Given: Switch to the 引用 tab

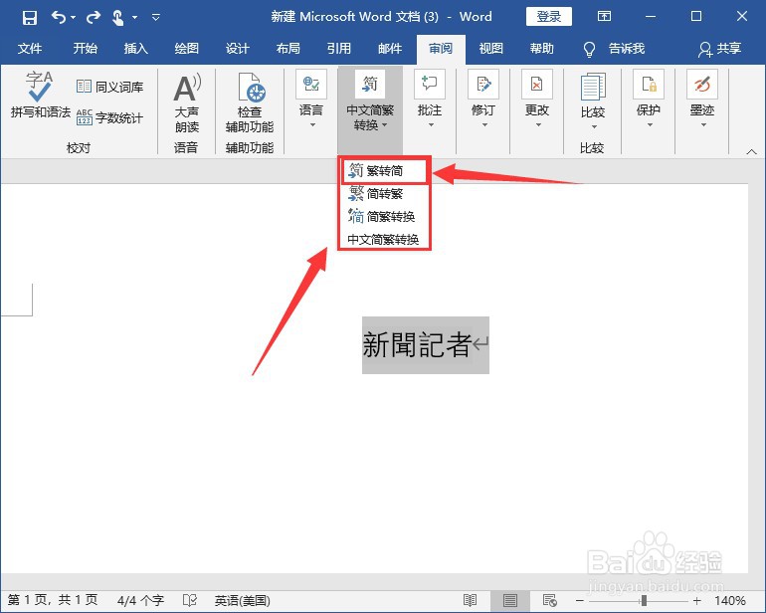Looking at the screenshot, I should 339,49.
